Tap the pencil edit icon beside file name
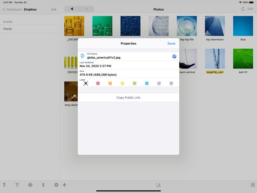Screen dimensions: 257x193 click(x=174, y=56)
